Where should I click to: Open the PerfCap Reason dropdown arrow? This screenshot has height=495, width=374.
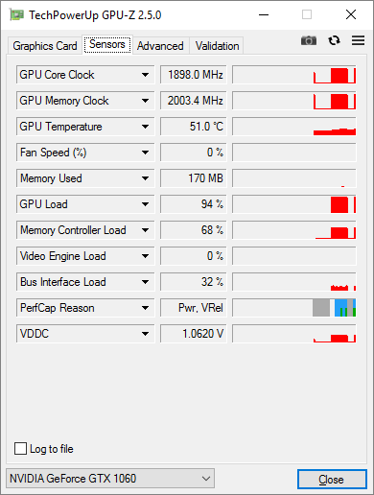[145, 308]
